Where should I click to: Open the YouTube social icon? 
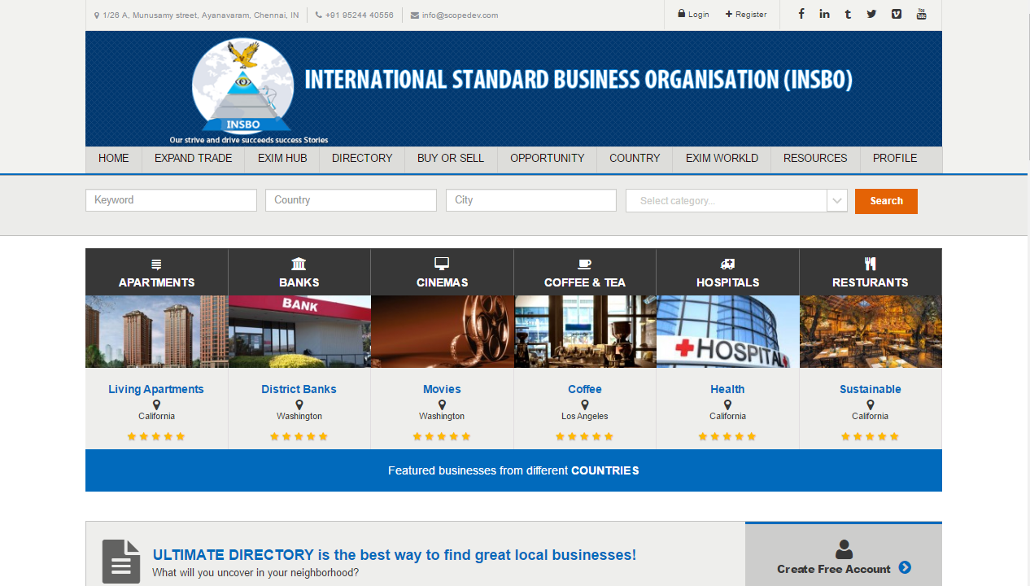click(x=921, y=14)
